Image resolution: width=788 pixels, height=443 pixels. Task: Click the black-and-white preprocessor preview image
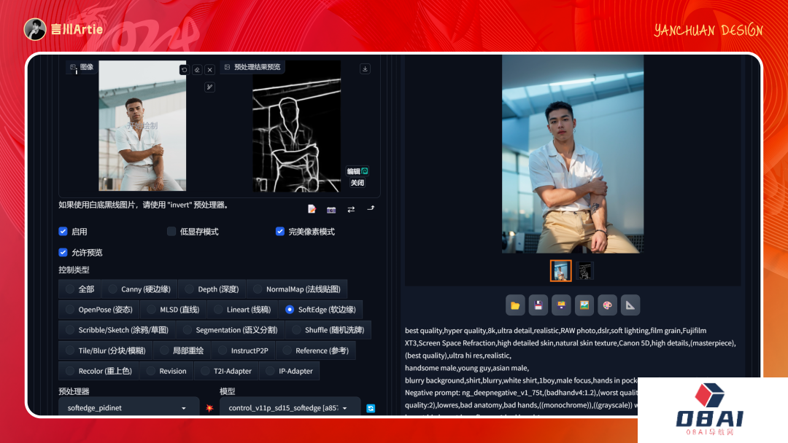click(296, 127)
